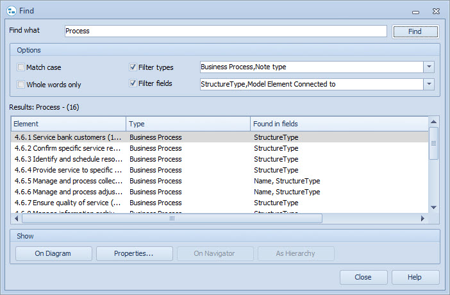Open the Filter types dropdown arrow
The height and width of the screenshot is (295, 450).
click(x=429, y=67)
